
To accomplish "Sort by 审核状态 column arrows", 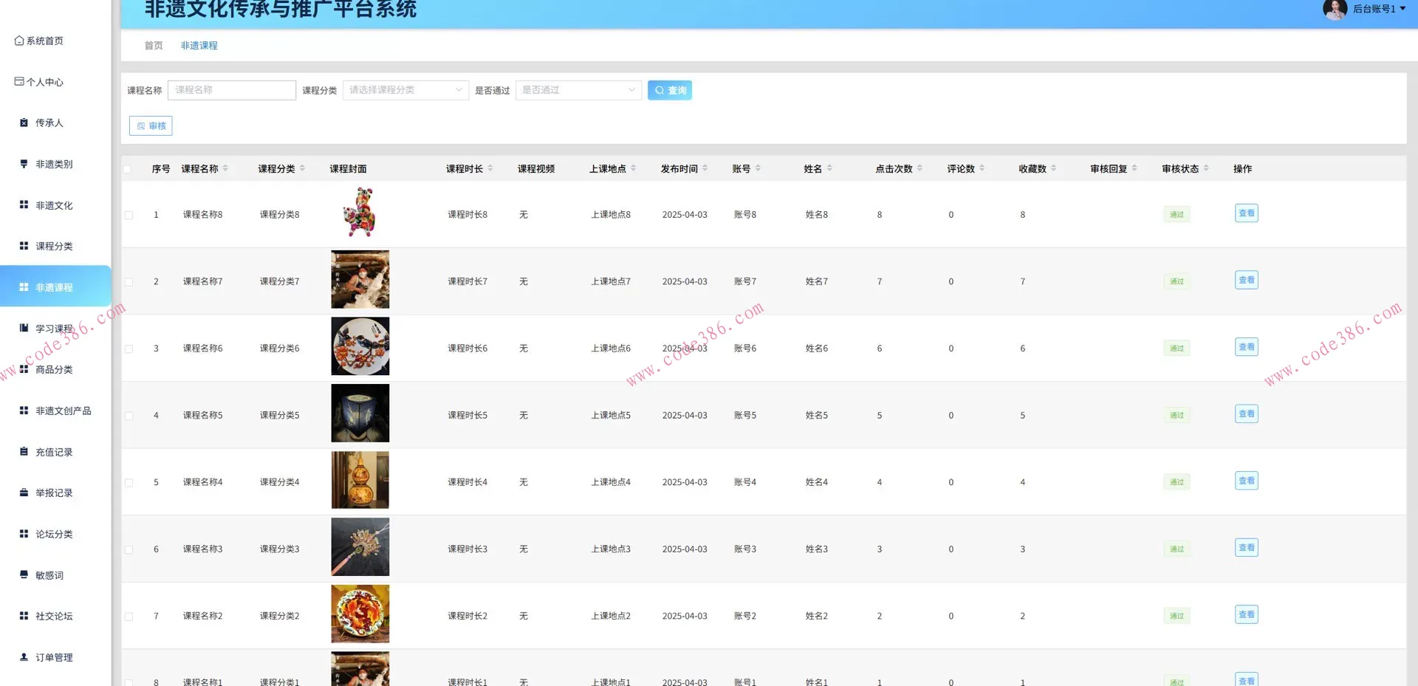I will tap(1206, 168).
